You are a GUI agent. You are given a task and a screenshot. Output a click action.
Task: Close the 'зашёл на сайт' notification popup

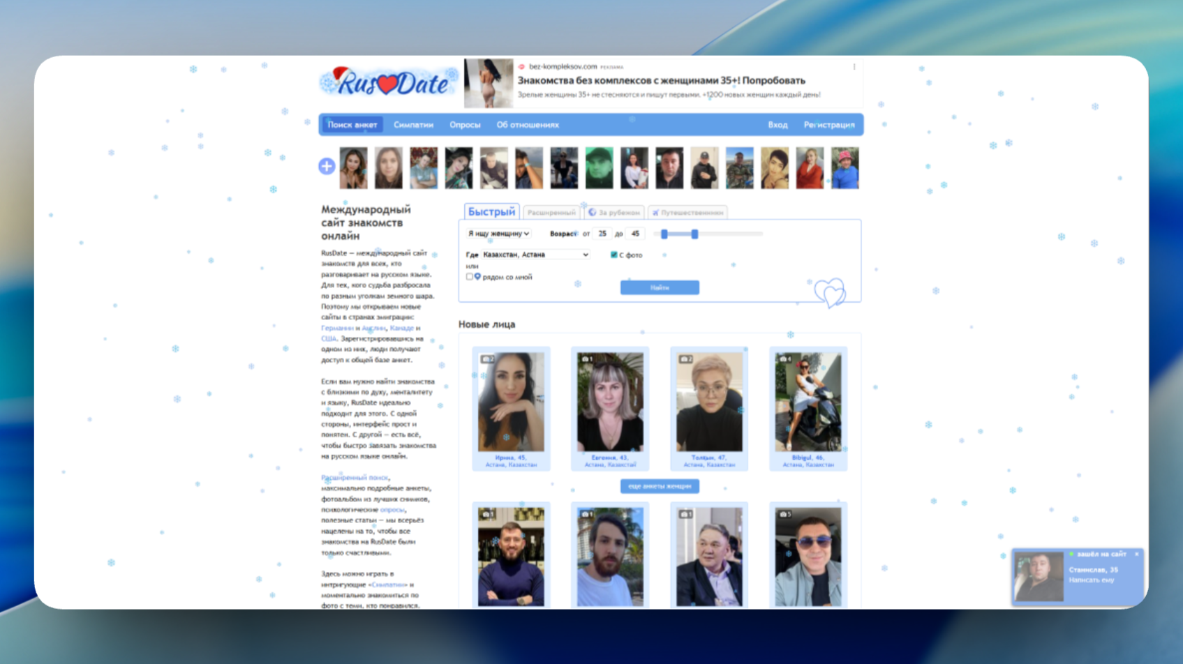(1136, 554)
